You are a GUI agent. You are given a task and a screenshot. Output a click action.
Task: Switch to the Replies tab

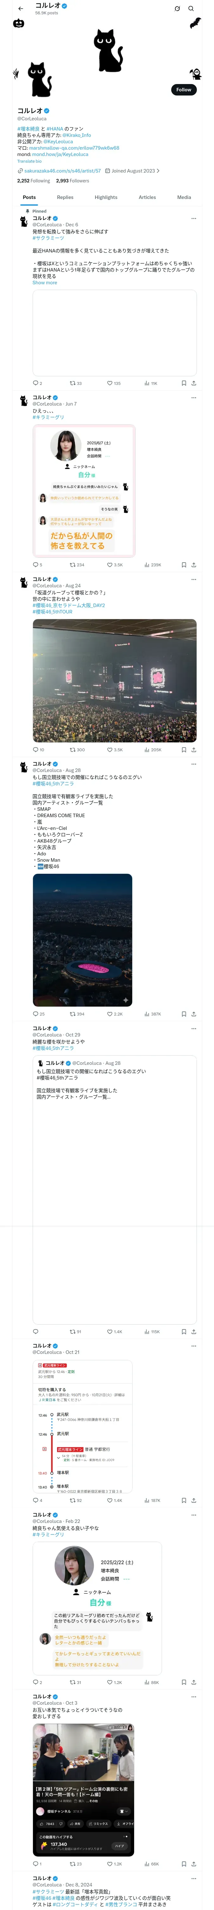point(65,197)
